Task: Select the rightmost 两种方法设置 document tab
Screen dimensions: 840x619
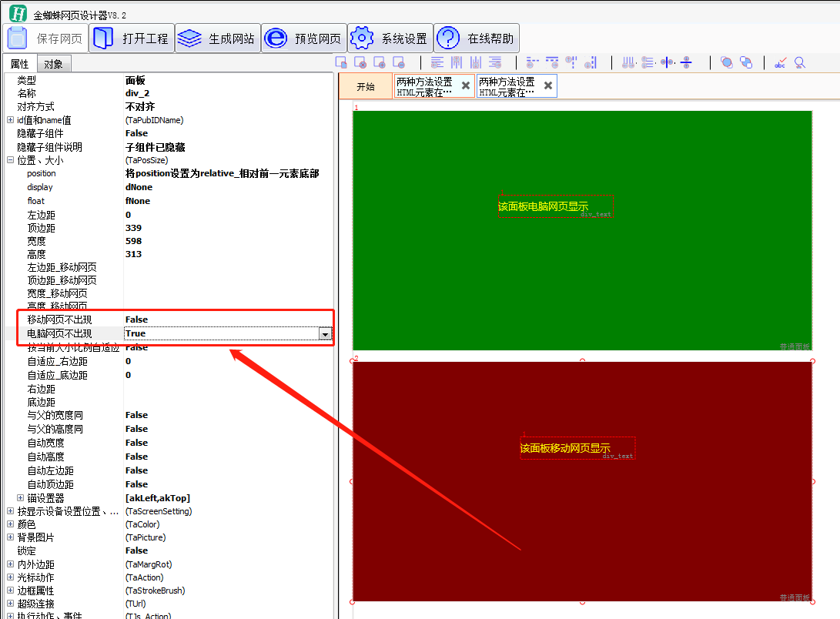Action: [517, 86]
